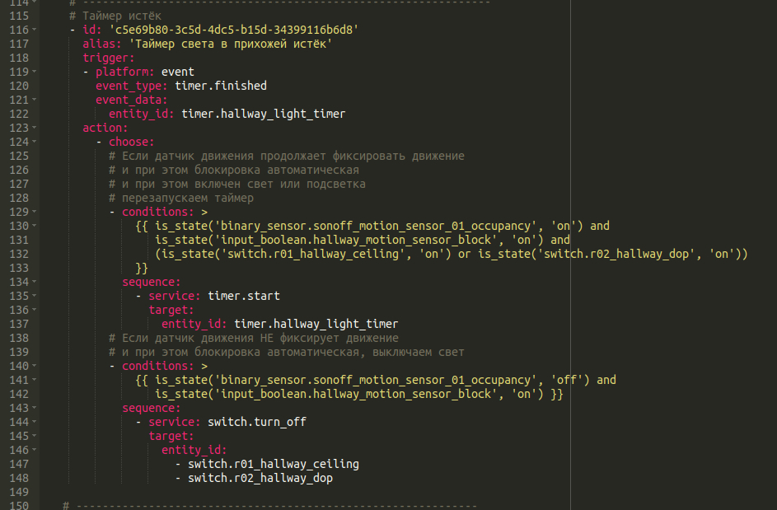Click the alias key on line 117
Image resolution: width=777 pixels, height=510 pixels.
[102, 44]
